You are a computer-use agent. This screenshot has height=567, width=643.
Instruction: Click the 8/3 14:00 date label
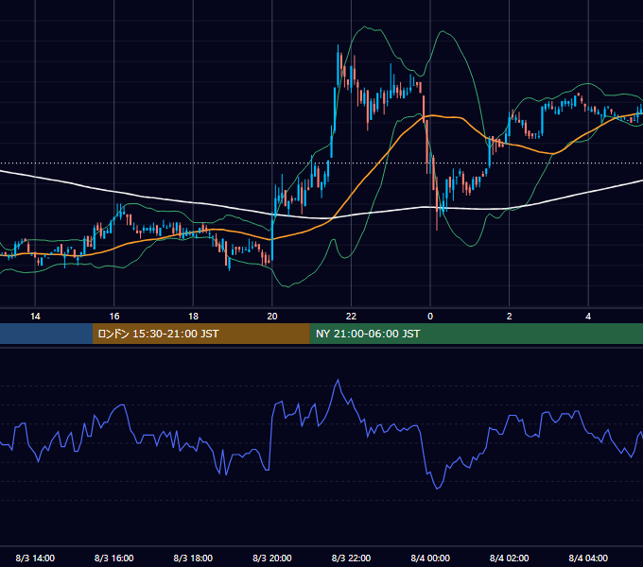pos(35,558)
